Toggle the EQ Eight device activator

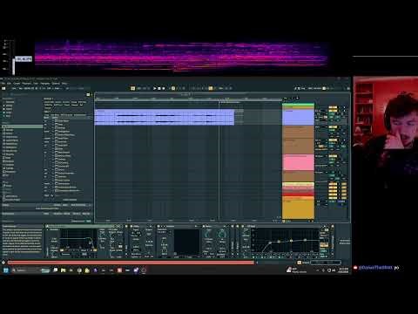coord(243,226)
